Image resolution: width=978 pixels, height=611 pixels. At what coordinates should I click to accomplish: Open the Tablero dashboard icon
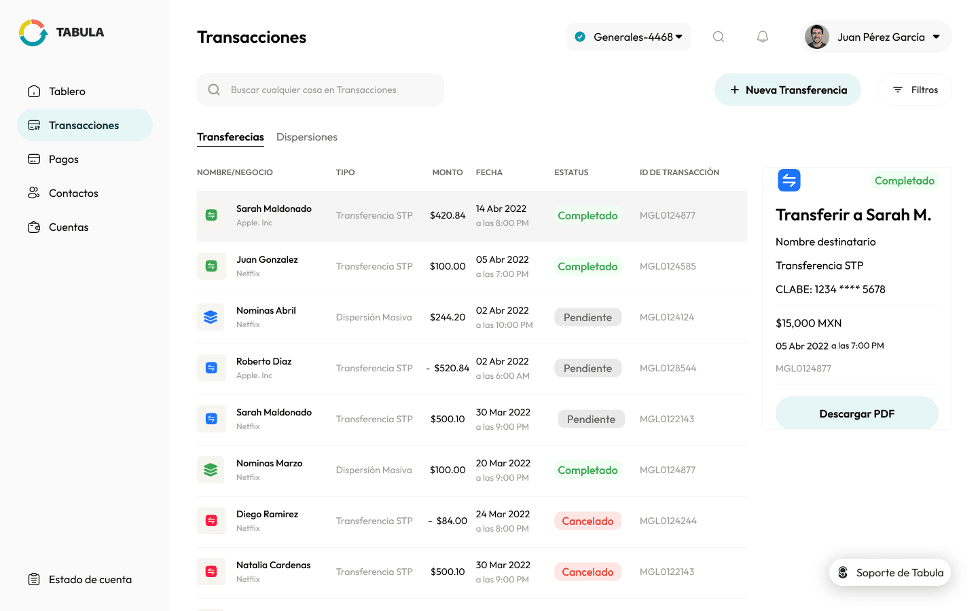click(33, 91)
